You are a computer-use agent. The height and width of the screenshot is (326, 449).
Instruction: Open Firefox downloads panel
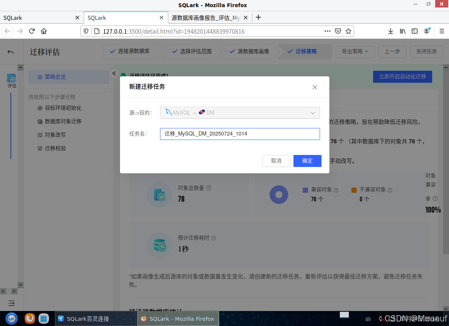coord(391,31)
